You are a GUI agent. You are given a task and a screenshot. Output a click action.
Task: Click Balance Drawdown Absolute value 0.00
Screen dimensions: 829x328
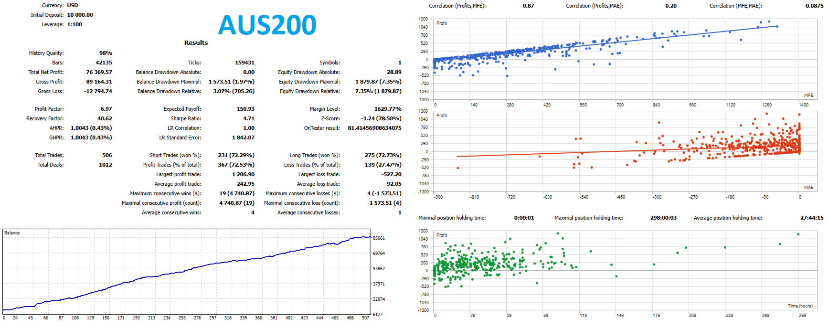pos(249,73)
